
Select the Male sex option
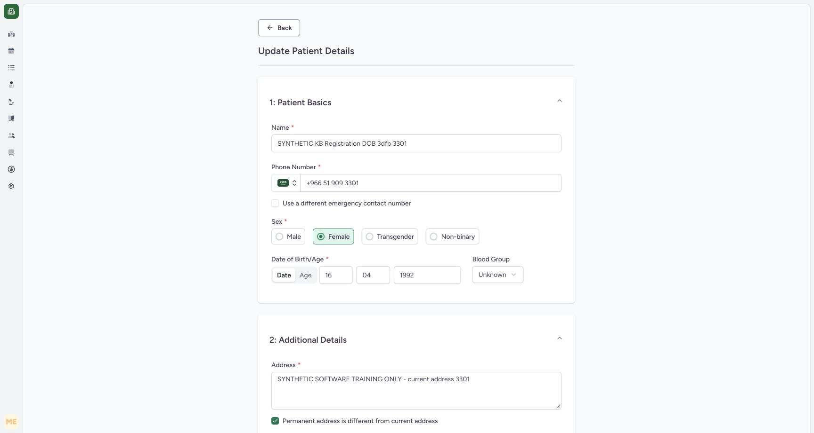pyautogui.click(x=288, y=236)
